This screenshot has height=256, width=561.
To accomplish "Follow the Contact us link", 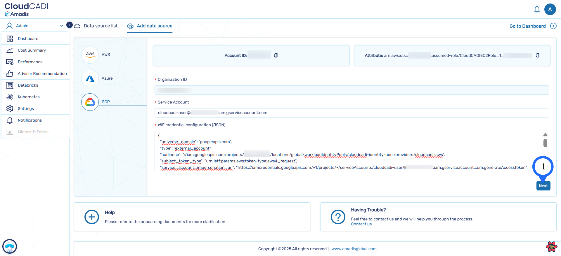I will coord(361,224).
